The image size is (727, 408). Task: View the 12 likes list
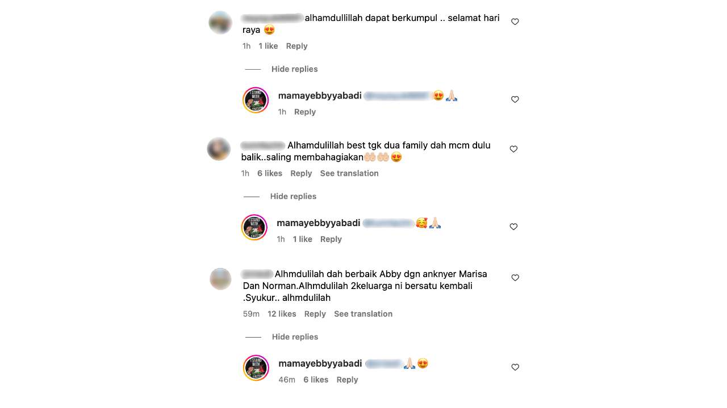point(282,314)
